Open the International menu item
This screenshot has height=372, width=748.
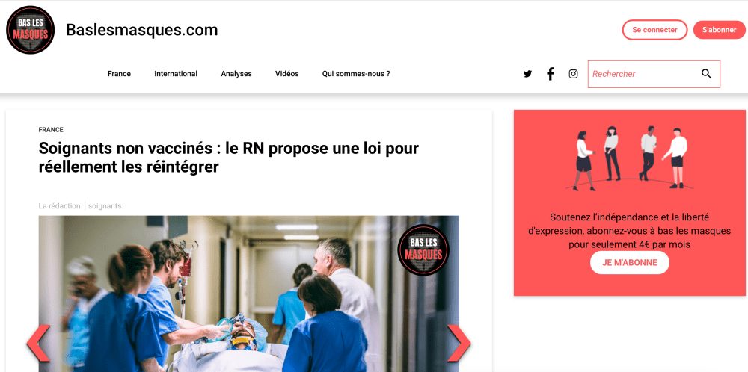(x=176, y=74)
